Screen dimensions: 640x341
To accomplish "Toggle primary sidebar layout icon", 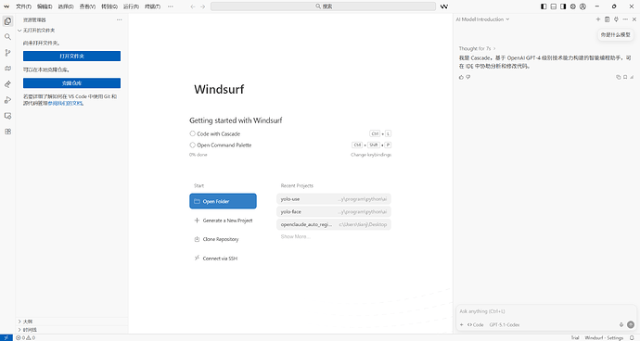I will click(x=544, y=6).
